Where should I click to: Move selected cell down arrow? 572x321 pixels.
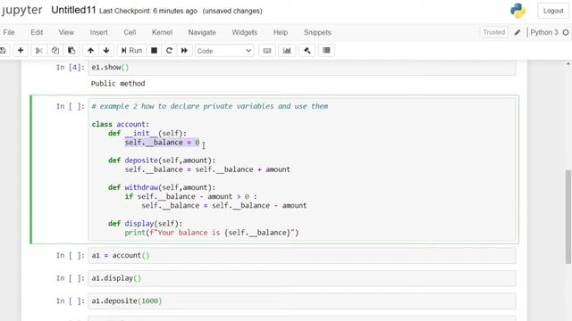[x=106, y=51]
